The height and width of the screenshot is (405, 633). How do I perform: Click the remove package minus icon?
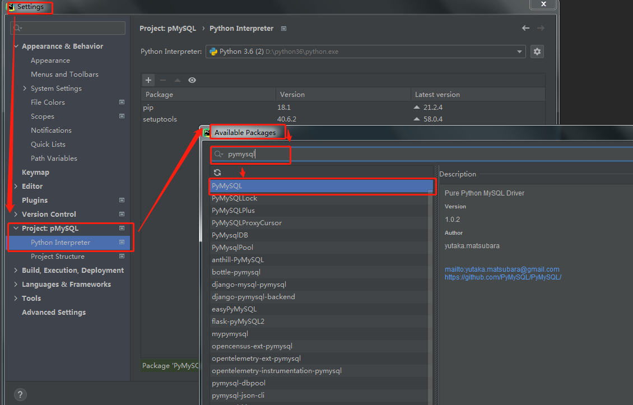point(163,80)
